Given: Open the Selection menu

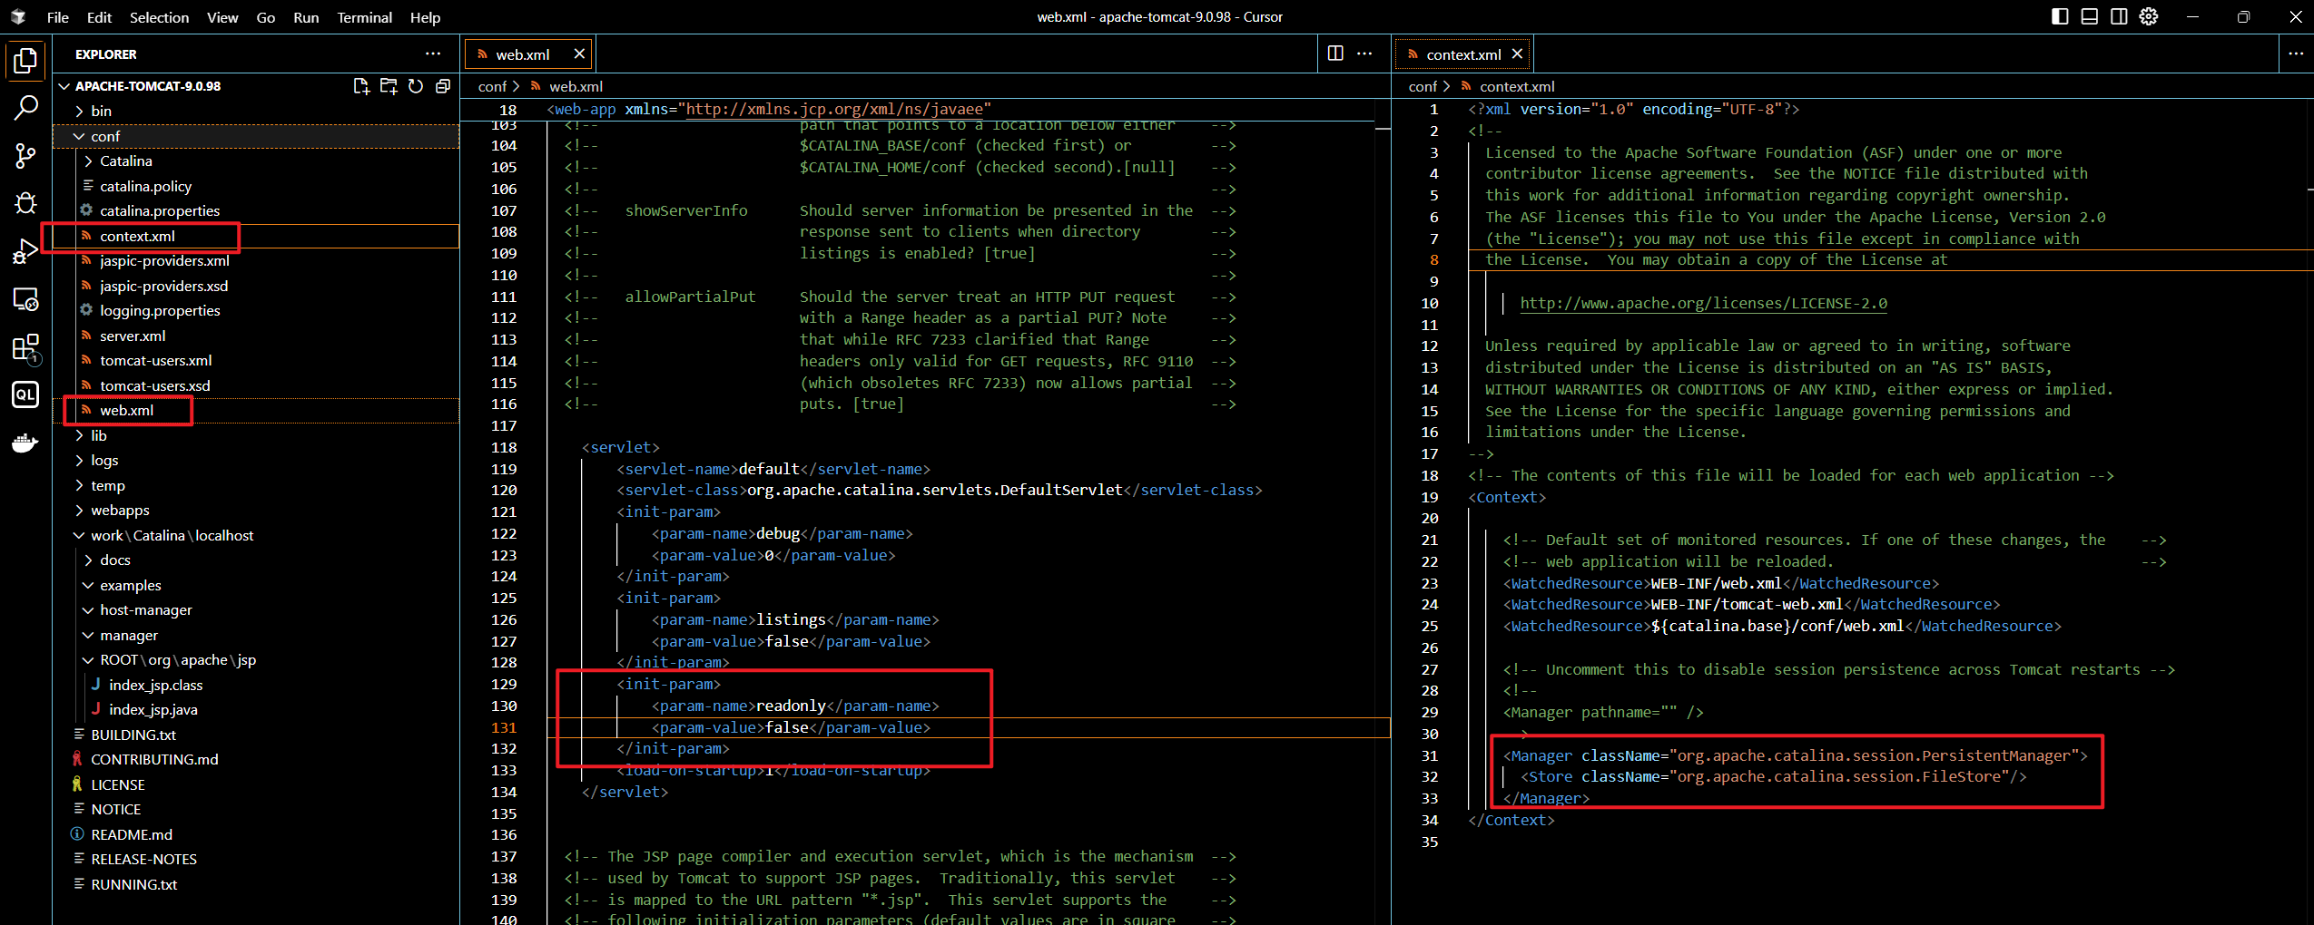Looking at the screenshot, I should coord(160,17).
